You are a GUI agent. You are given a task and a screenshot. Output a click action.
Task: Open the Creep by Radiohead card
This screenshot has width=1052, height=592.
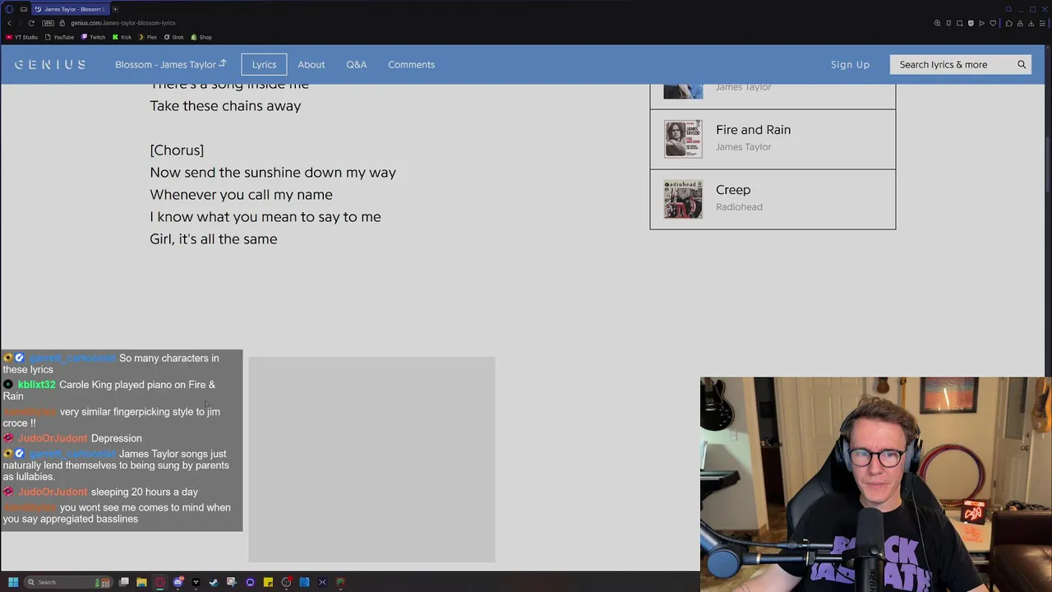pyautogui.click(x=773, y=199)
